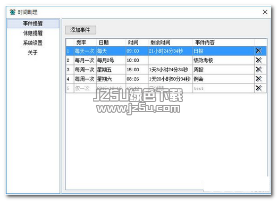This screenshot has width=277, height=201.
Task: Click the 剩余时间 column header
Action: (x=170, y=43)
